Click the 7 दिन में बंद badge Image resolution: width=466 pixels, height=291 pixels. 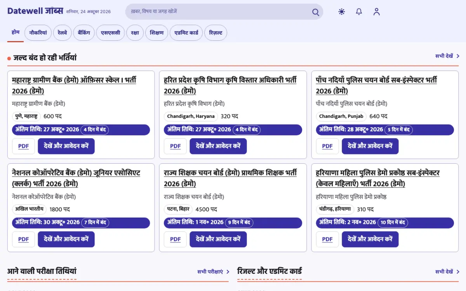click(x=95, y=223)
